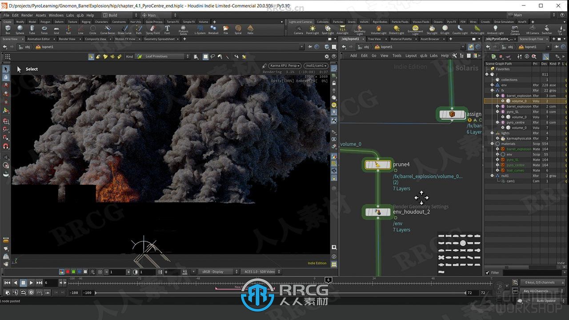Collapse the fx prim in scene graph
Image resolution: width=569 pixels, height=320 pixels.
point(493,90)
